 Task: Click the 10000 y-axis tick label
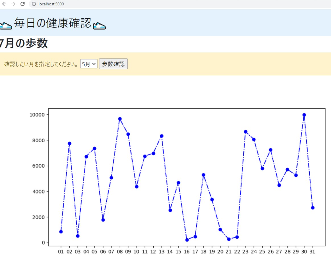(37, 115)
